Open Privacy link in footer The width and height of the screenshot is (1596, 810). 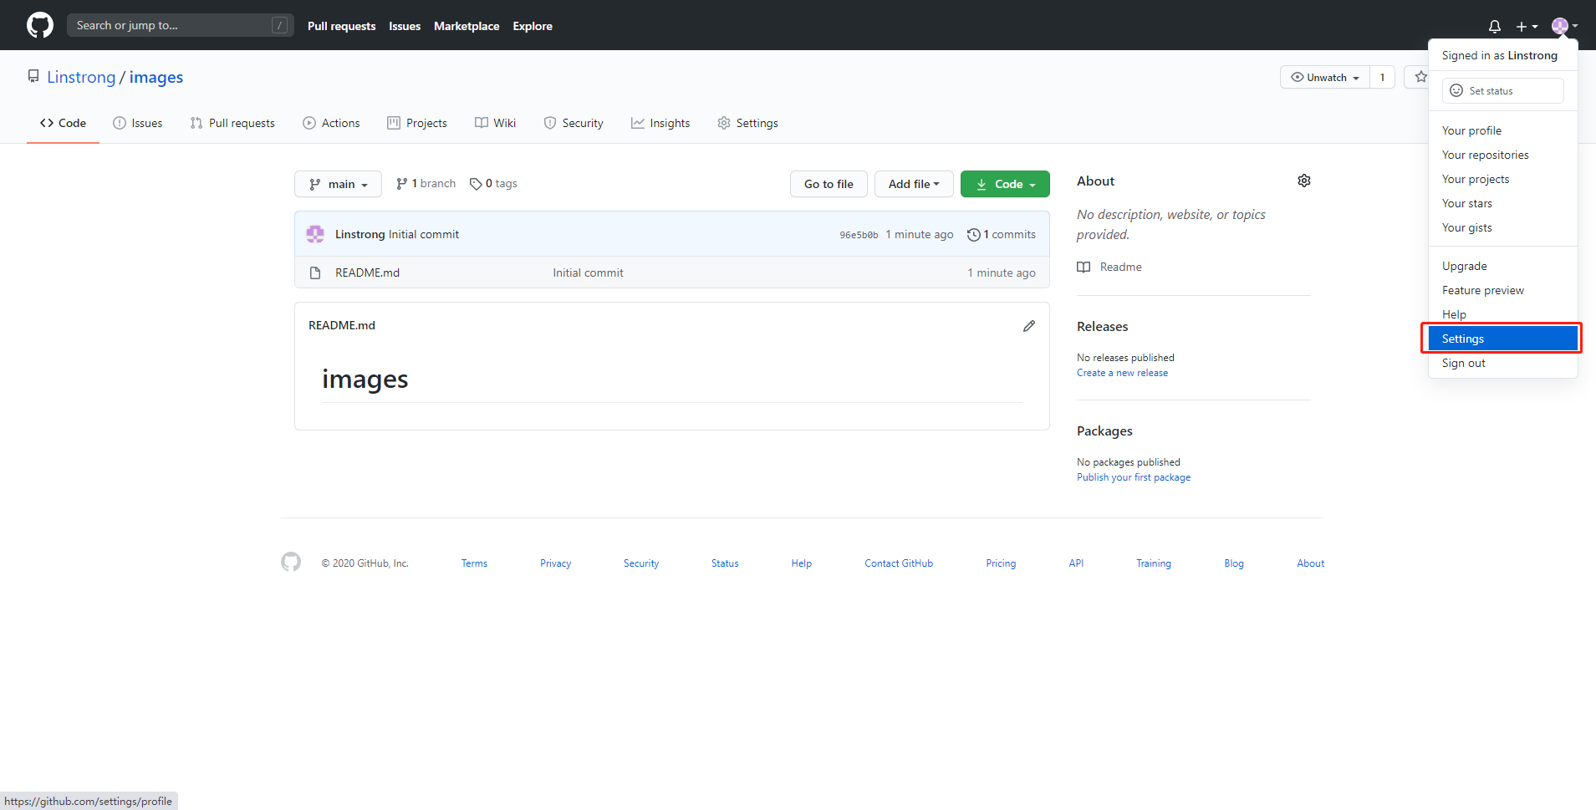[555, 563]
